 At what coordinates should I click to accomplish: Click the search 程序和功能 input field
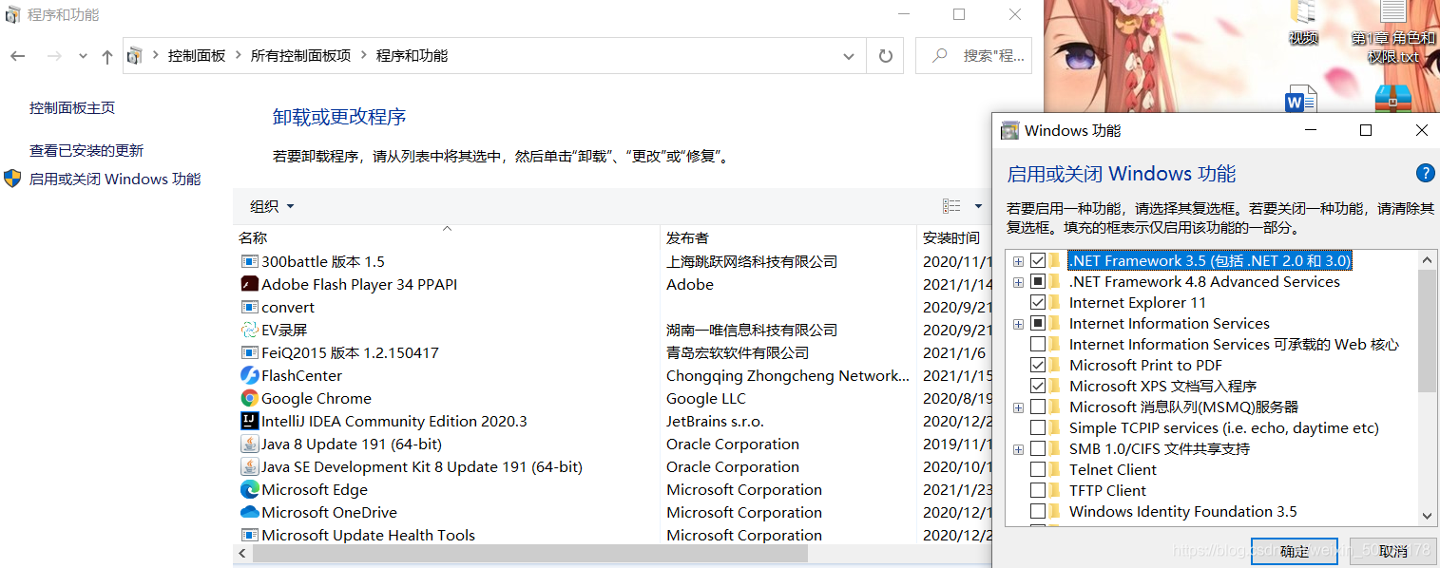[973, 56]
